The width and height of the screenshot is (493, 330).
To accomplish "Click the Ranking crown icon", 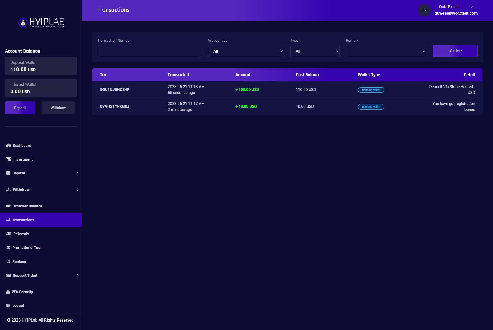I will point(8,261).
